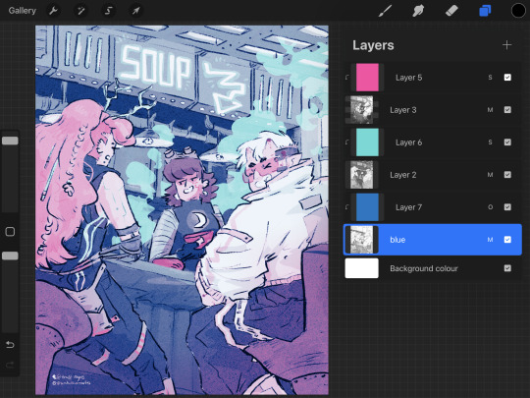Open the Adjustments magic wand menu
The image size is (530, 398).
pos(80,11)
